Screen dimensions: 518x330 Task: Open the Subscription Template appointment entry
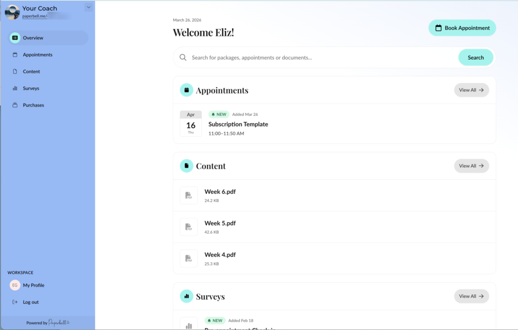(x=238, y=124)
